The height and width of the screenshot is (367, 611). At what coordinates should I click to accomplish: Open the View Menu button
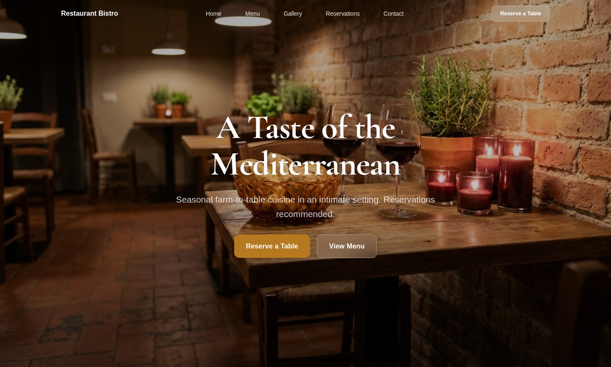[x=347, y=246]
